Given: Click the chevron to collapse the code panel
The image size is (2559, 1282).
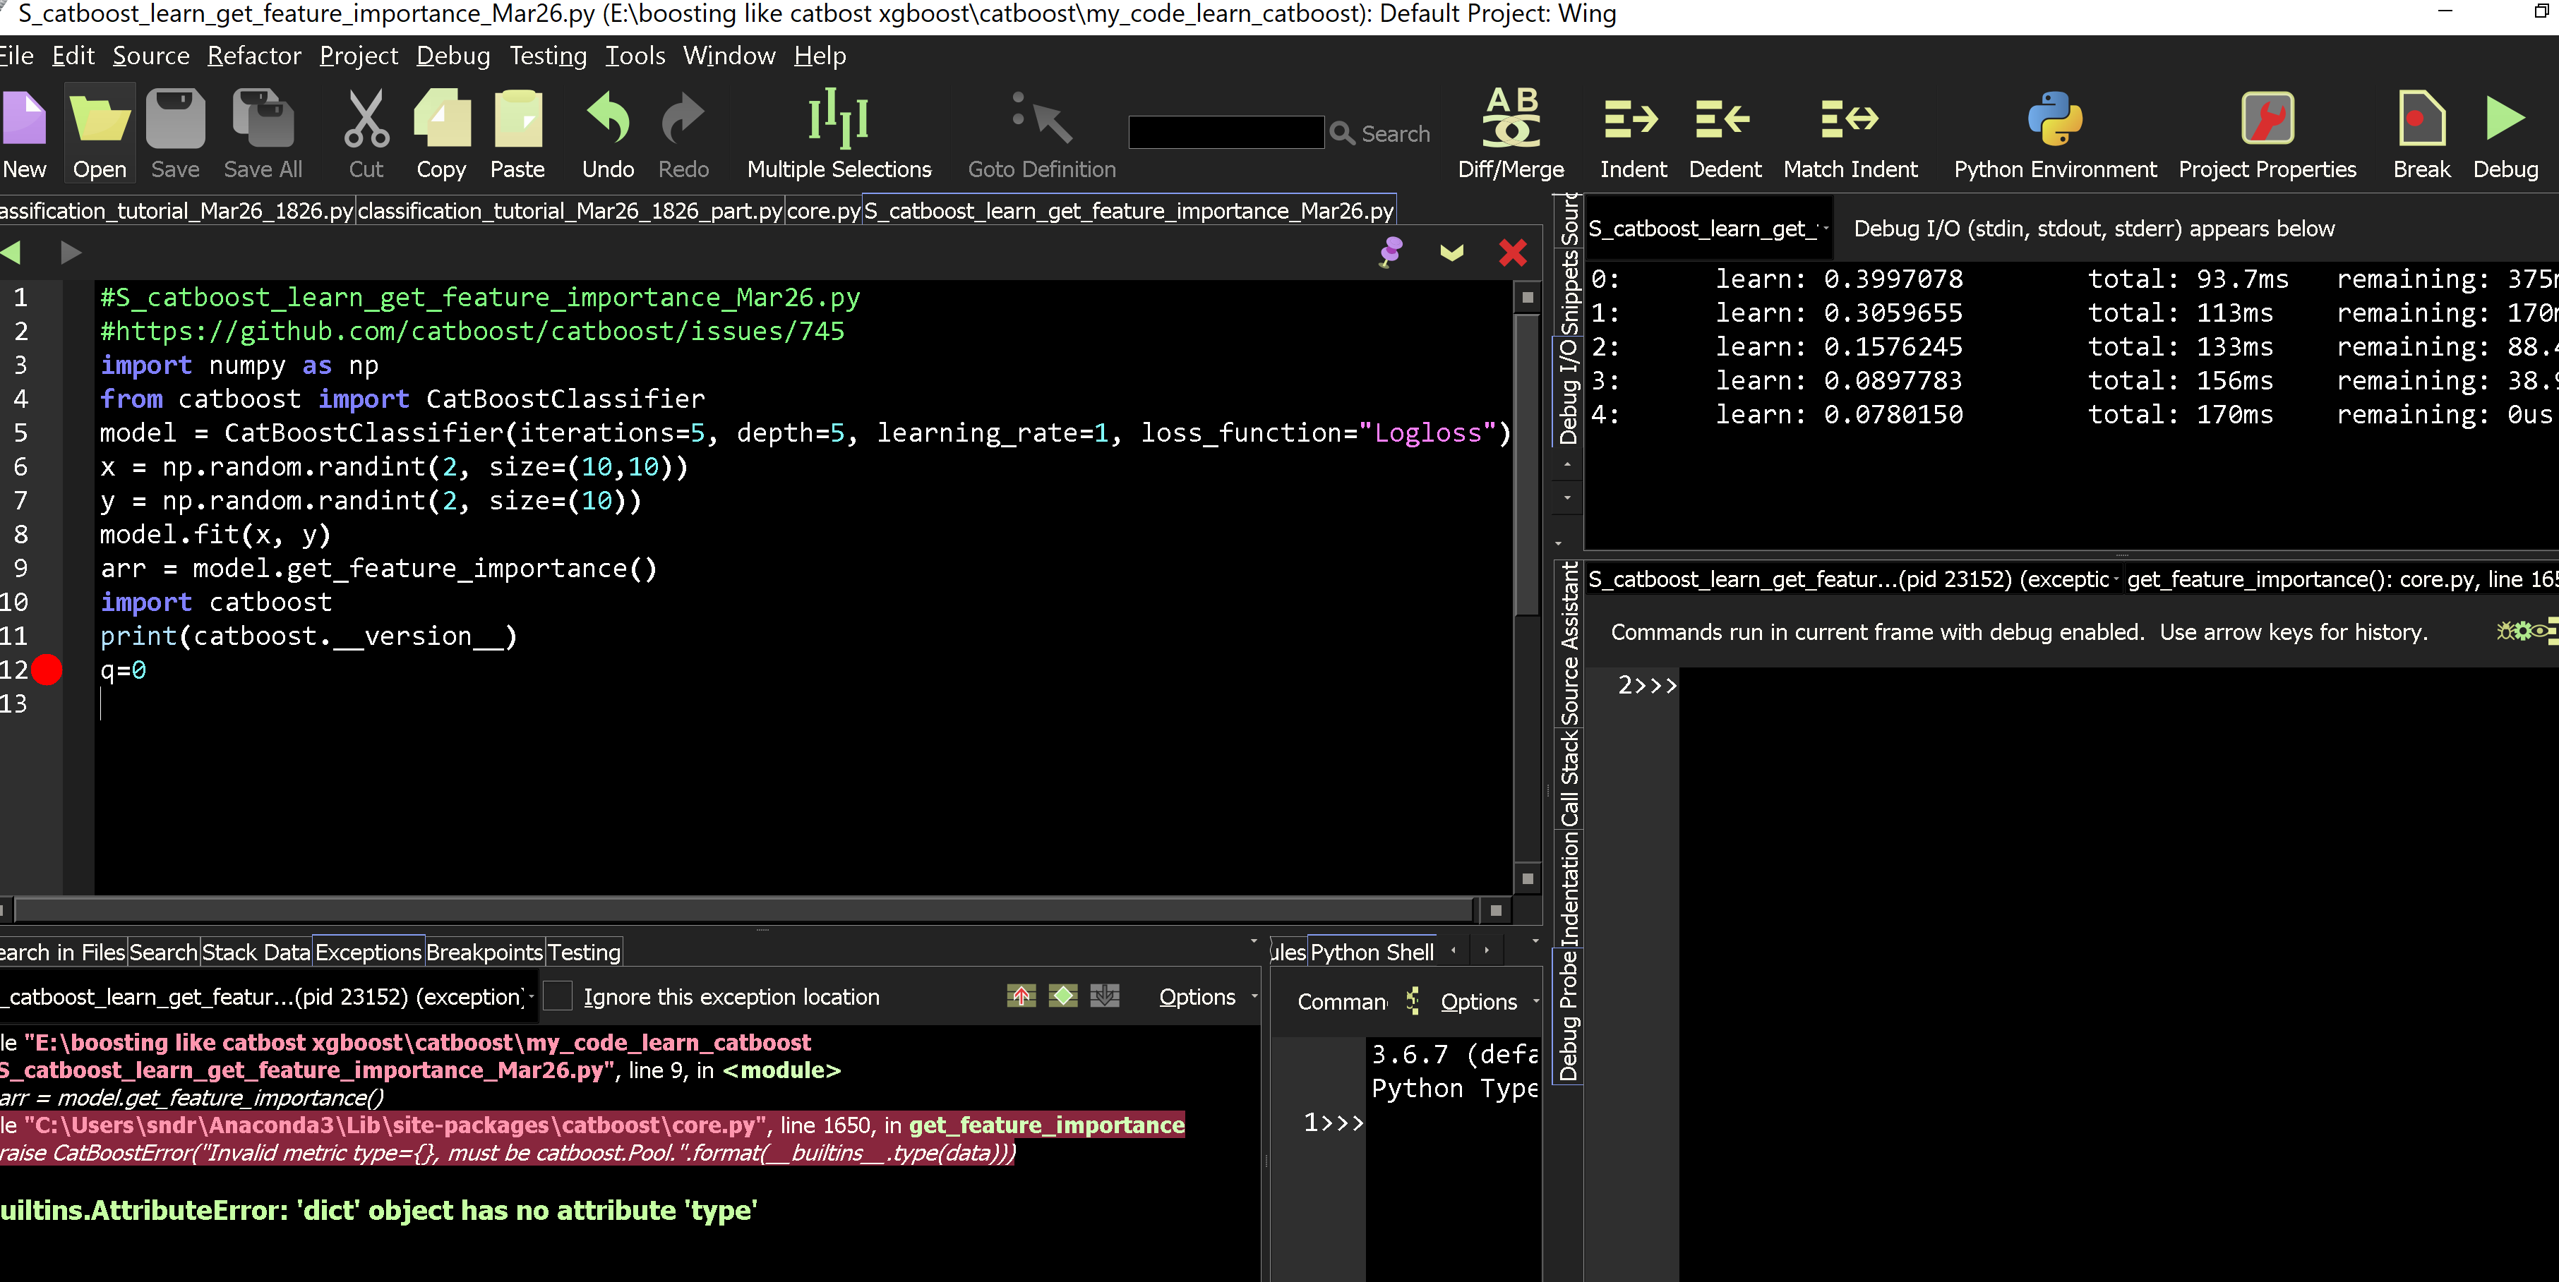Looking at the screenshot, I should click(1451, 253).
